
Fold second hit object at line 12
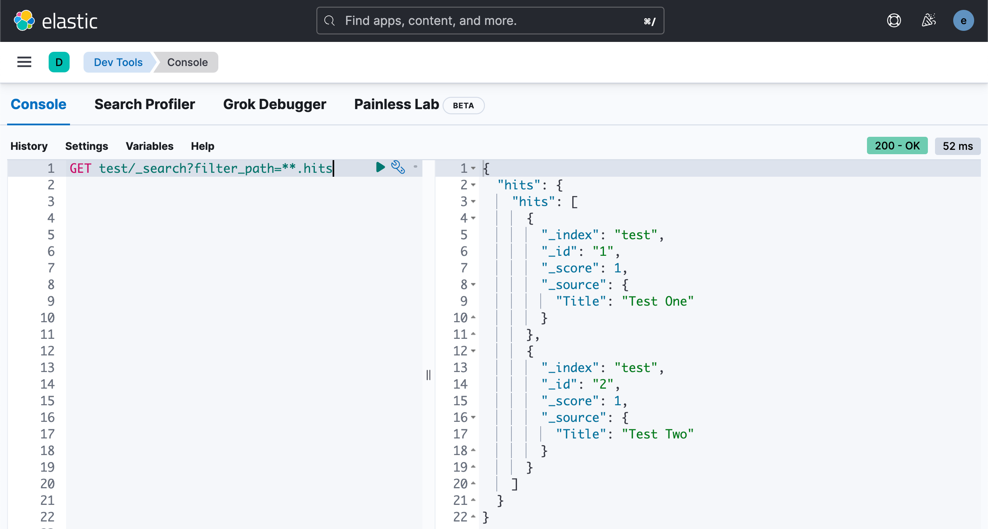pyautogui.click(x=473, y=351)
